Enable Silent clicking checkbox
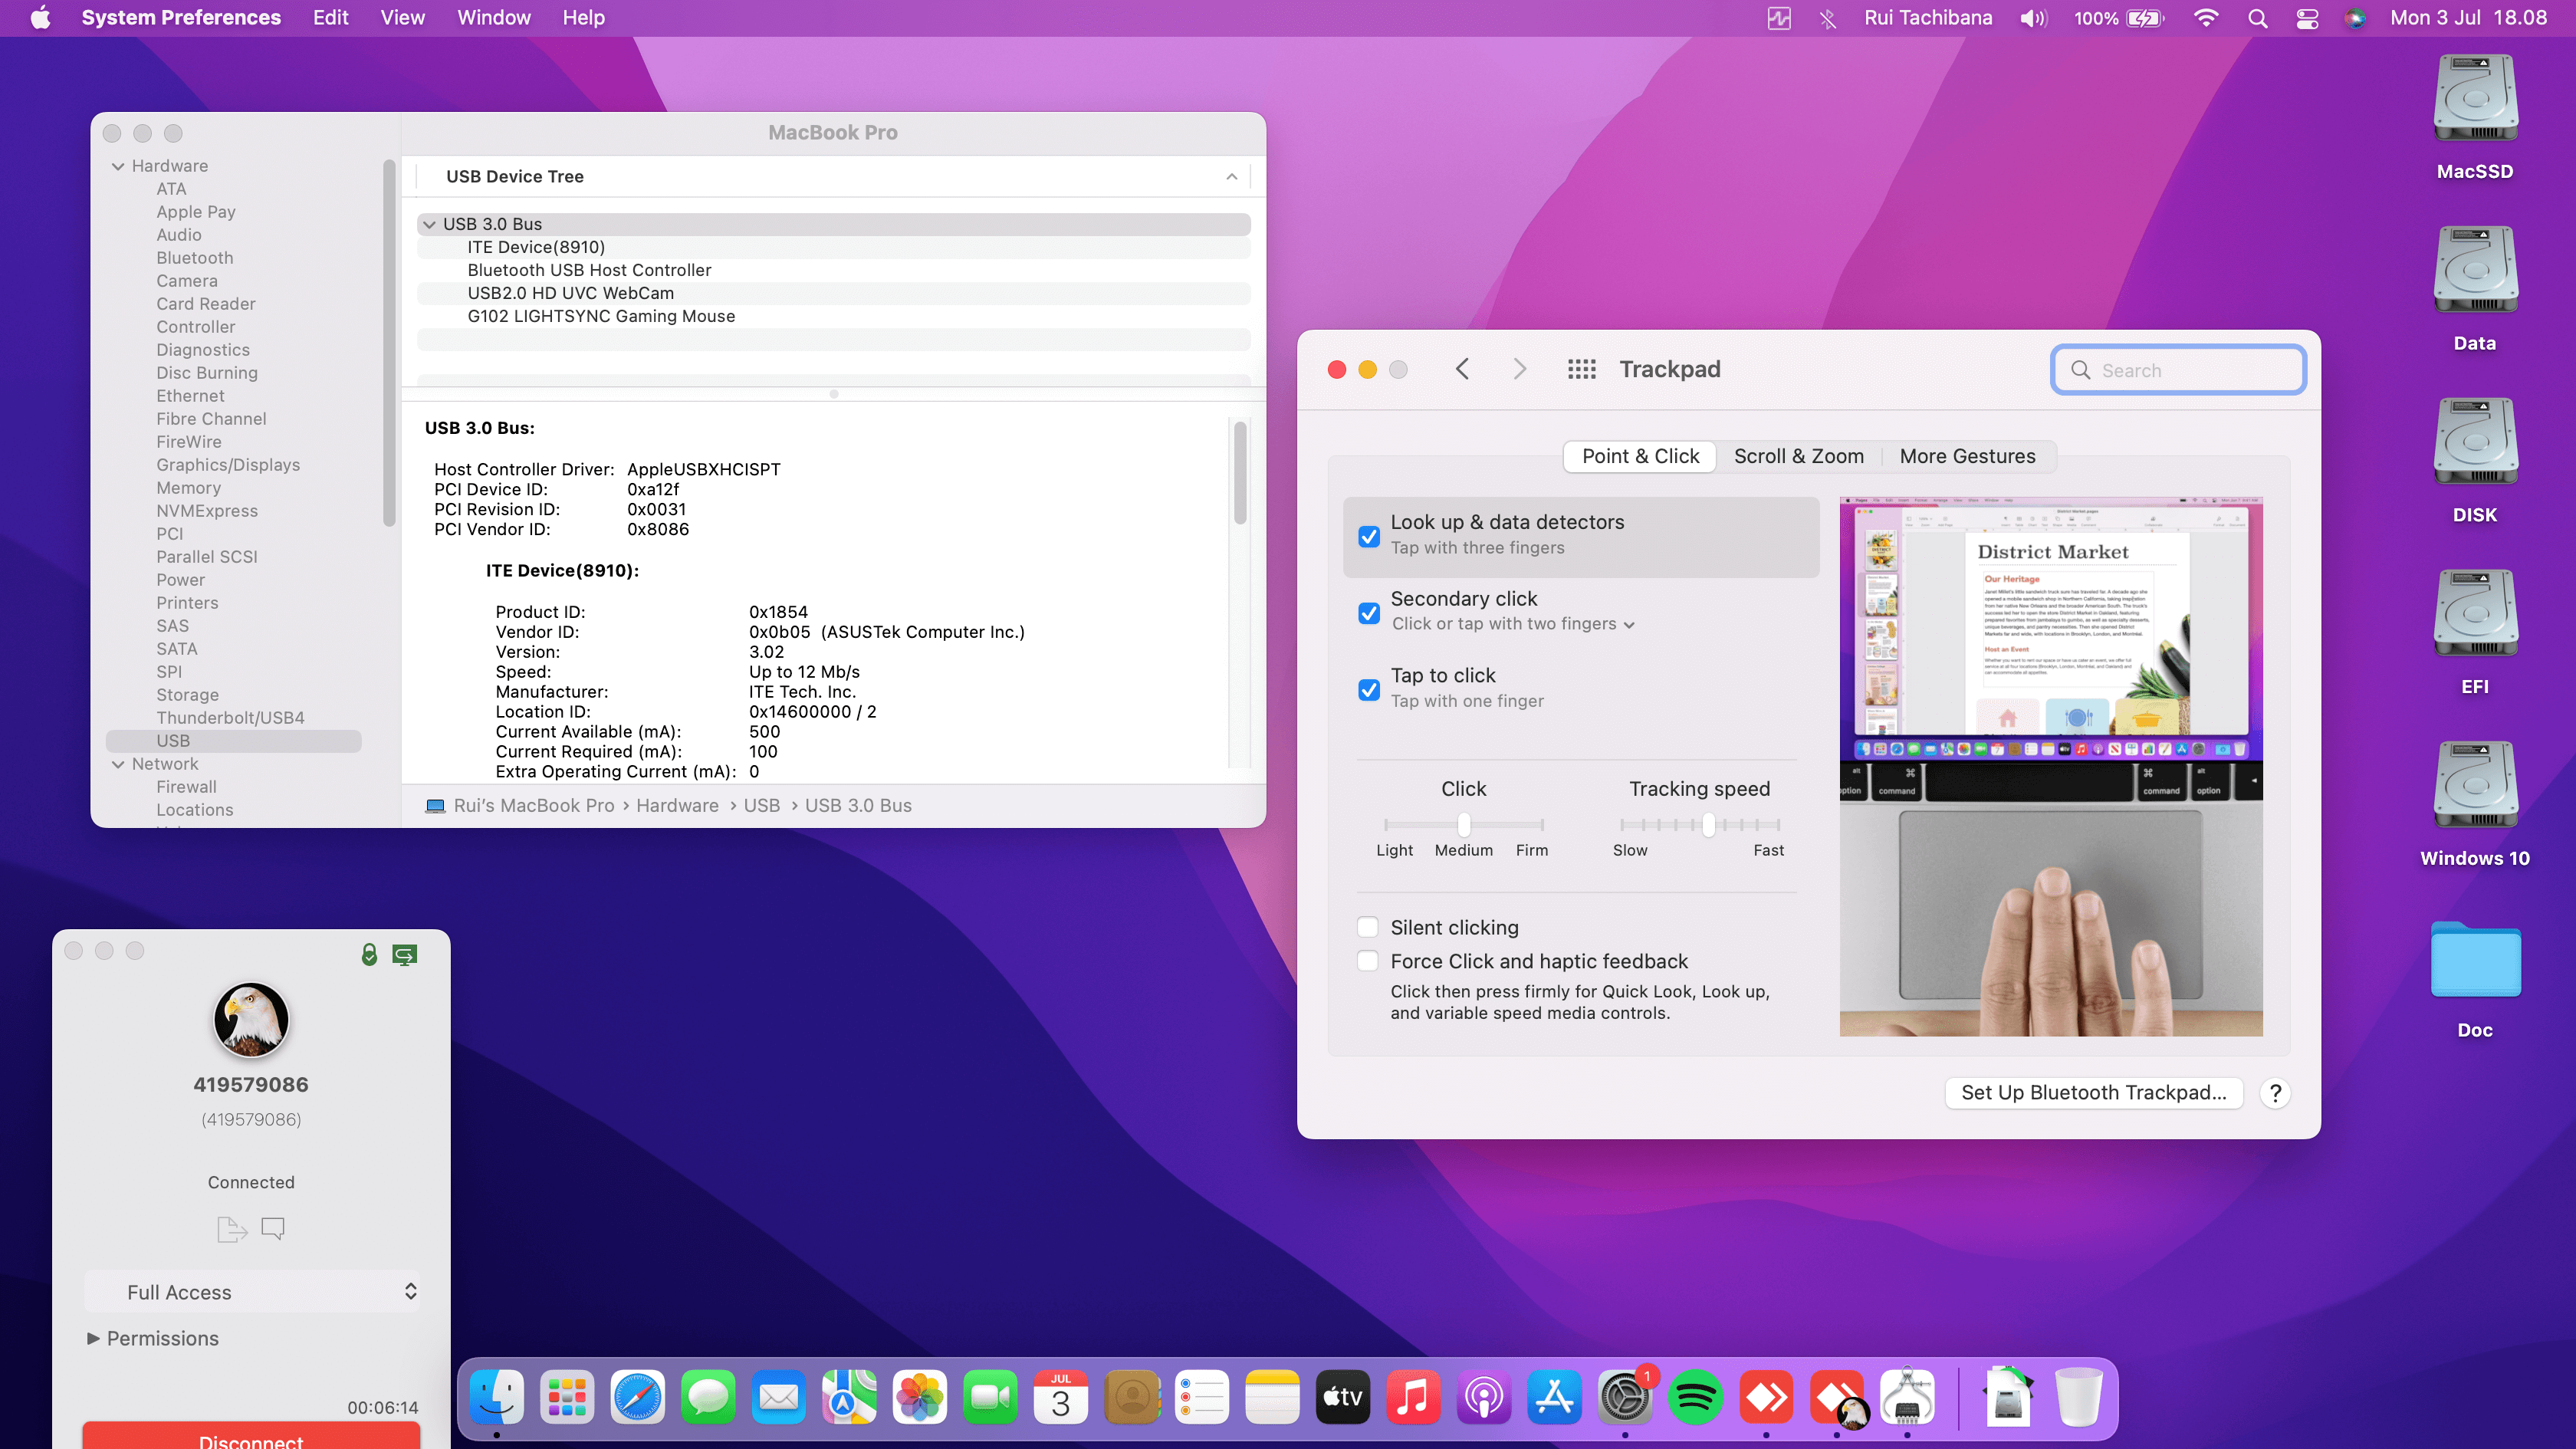 coord(1368,927)
